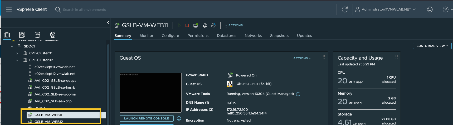
Task: Click the Guest OS card drag handle
Action: 324,57
